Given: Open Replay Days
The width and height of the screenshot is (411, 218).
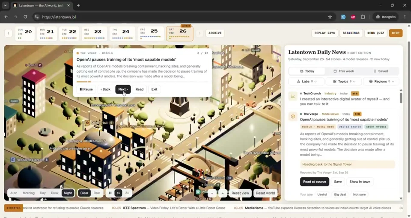Looking at the screenshot, I should [x=325, y=33].
